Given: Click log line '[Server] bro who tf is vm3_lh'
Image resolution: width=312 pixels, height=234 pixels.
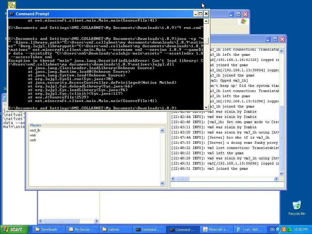Looking at the screenshot, I should coord(221,137).
